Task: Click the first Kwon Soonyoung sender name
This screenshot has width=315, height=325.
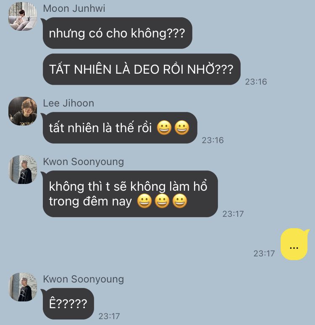Action: tap(83, 162)
